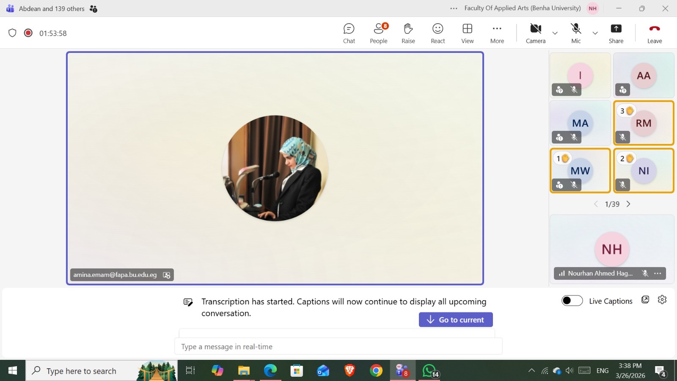677x381 pixels.
Task: Go to next participant page
Action: click(x=628, y=204)
